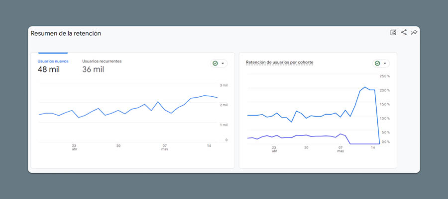Click the new users line peak near 14 May
This screenshot has width=448, height=199.
pos(205,95)
